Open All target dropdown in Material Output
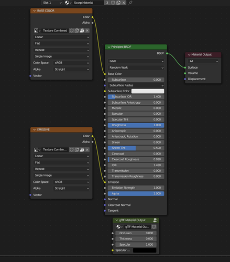230x262 pixels. pos(203,61)
